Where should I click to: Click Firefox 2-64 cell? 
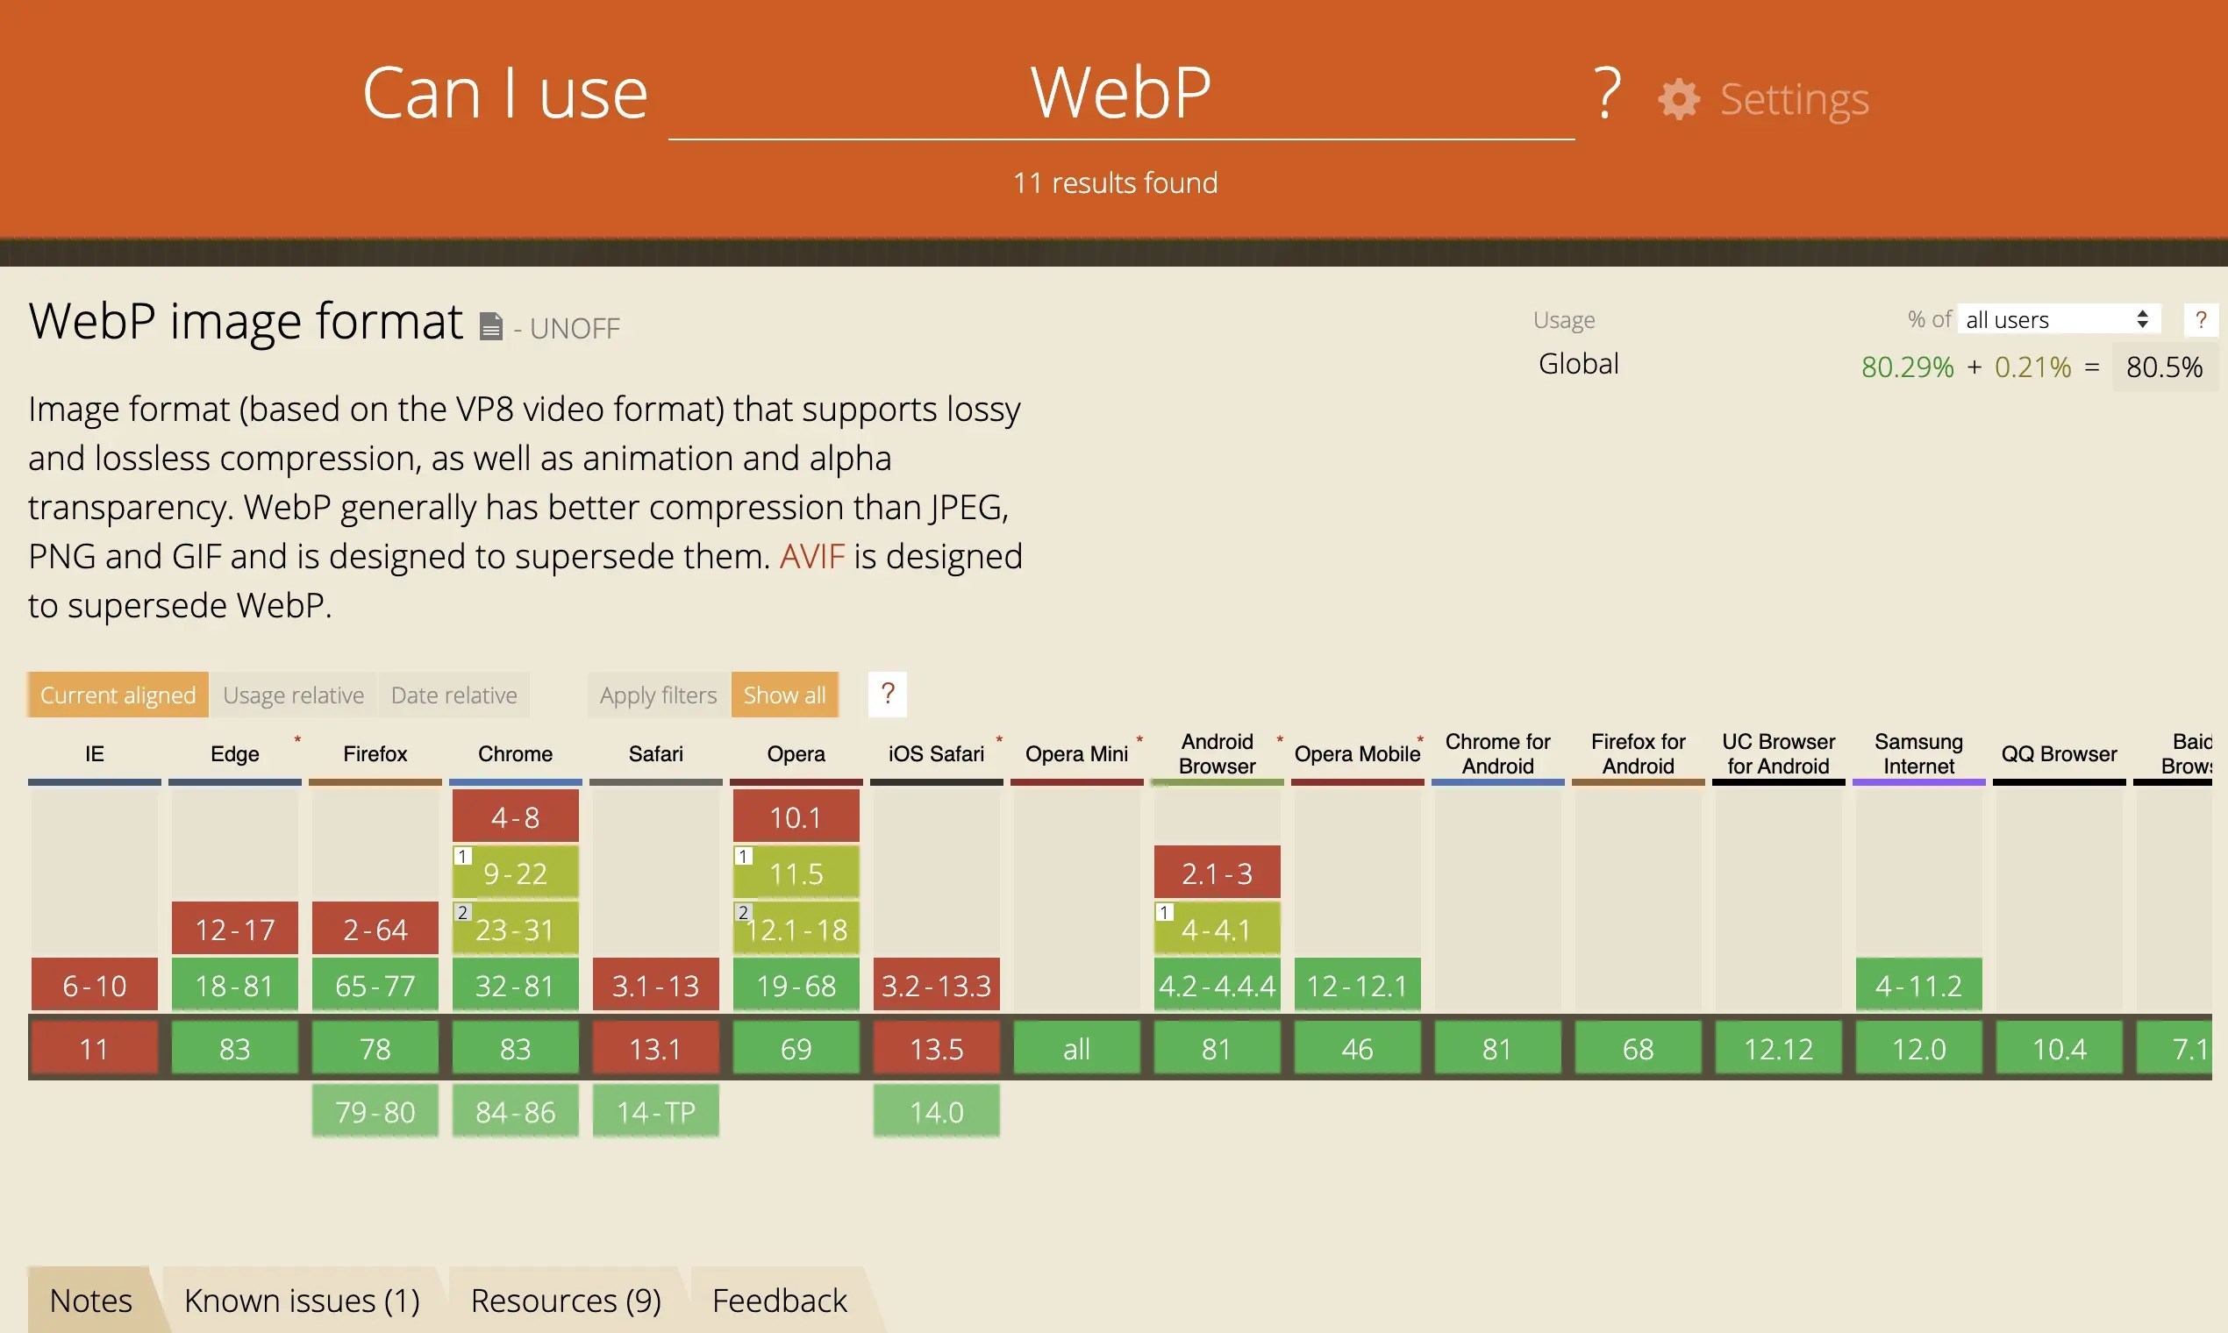pyautogui.click(x=375, y=929)
